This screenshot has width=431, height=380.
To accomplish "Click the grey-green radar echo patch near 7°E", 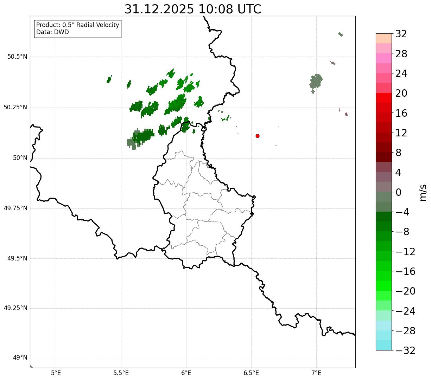I will pyautogui.click(x=316, y=82).
